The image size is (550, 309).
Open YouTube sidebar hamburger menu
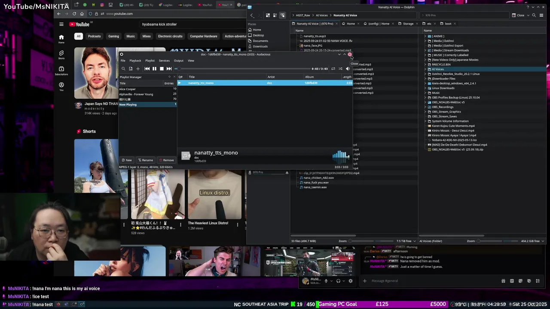61,24
